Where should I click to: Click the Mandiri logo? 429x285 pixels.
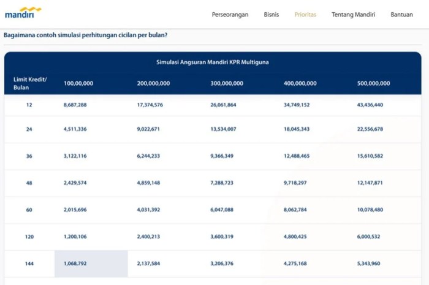coord(23,13)
